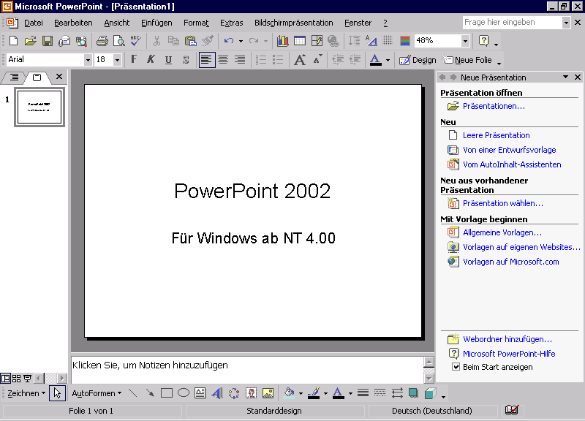Click the Neue Folie button

pyautogui.click(x=467, y=60)
